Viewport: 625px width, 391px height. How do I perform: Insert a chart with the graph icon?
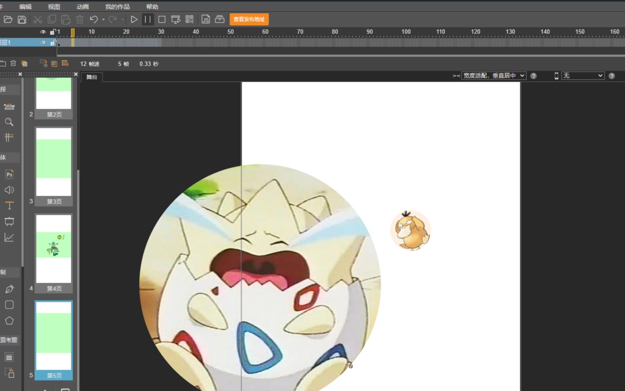point(9,237)
